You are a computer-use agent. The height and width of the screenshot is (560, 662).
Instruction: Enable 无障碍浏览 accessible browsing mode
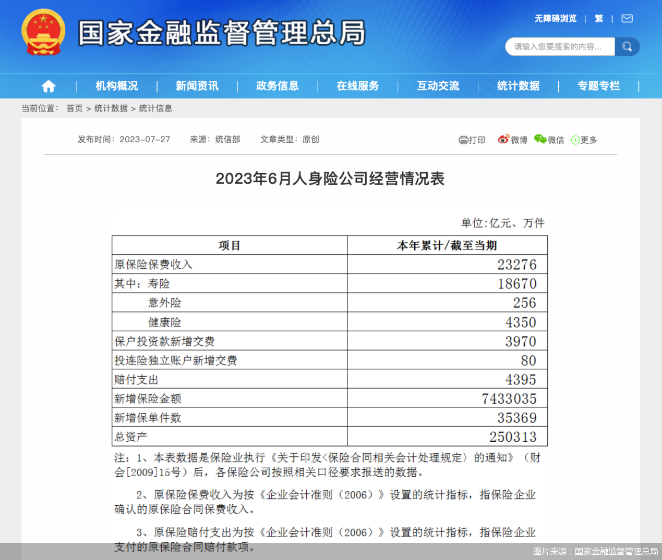click(554, 18)
